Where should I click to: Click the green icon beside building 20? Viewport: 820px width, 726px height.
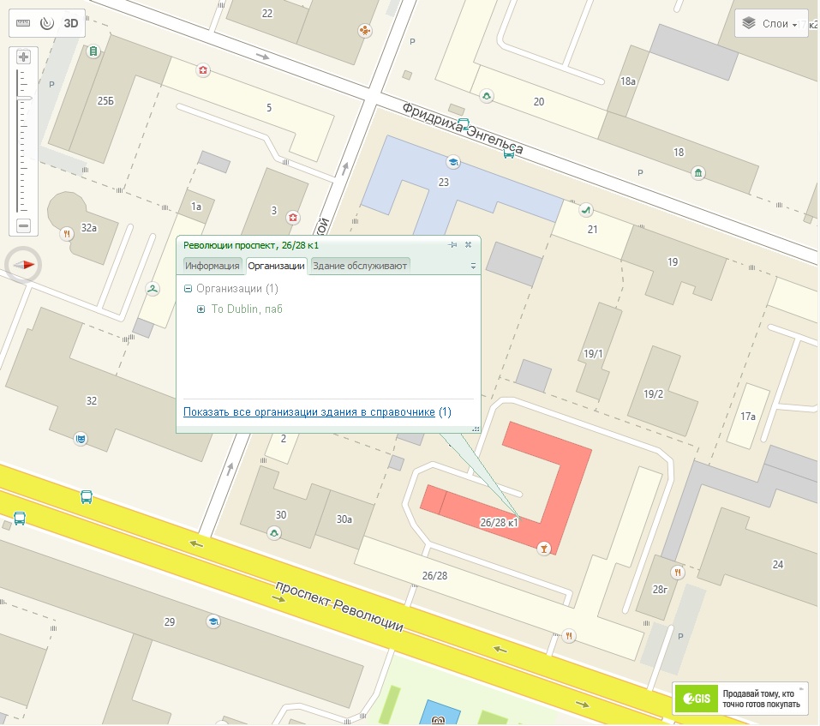pos(487,96)
